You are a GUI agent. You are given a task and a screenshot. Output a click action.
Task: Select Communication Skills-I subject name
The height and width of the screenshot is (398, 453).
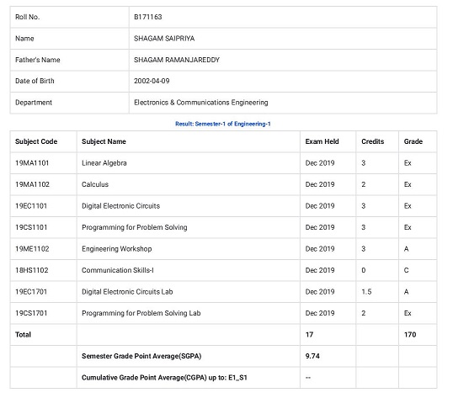pyautogui.click(x=118, y=270)
